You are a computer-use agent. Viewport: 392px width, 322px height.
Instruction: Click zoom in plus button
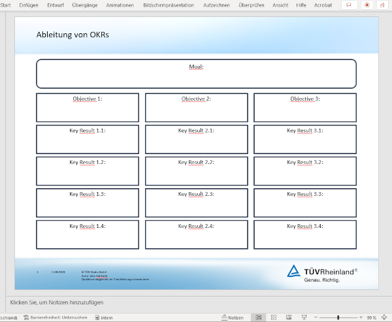(360, 317)
